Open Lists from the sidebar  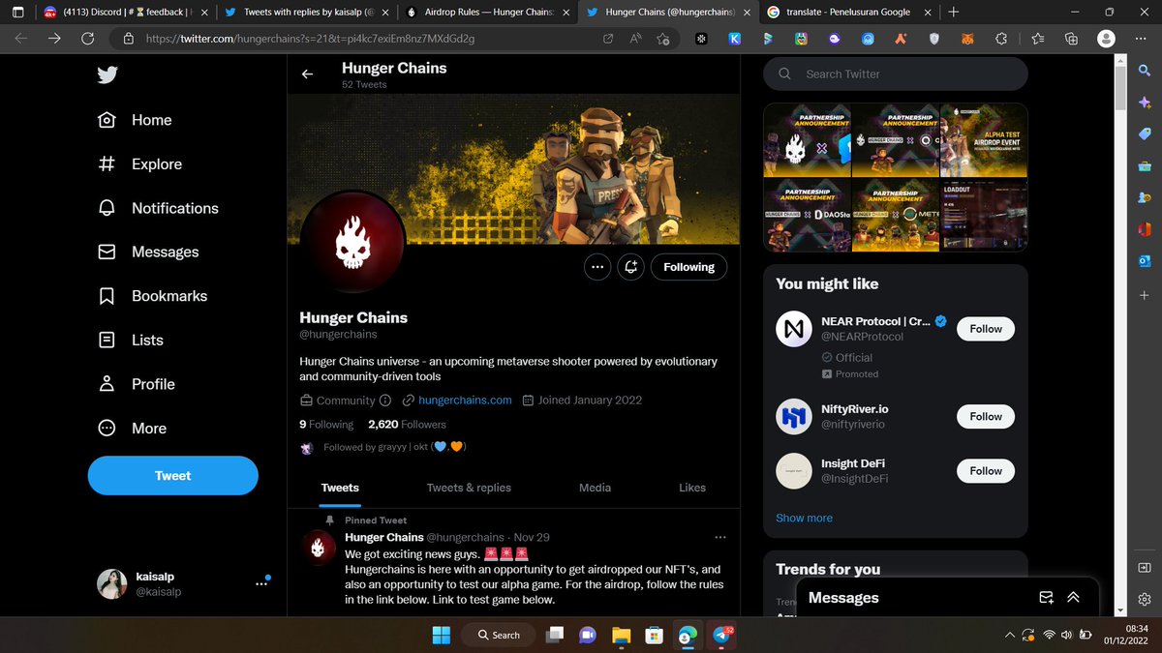[x=130, y=340]
